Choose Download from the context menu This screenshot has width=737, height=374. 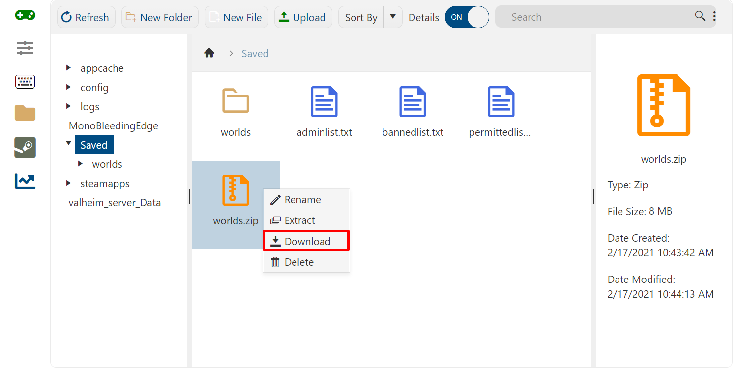pyautogui.click(x=306, y=241)
